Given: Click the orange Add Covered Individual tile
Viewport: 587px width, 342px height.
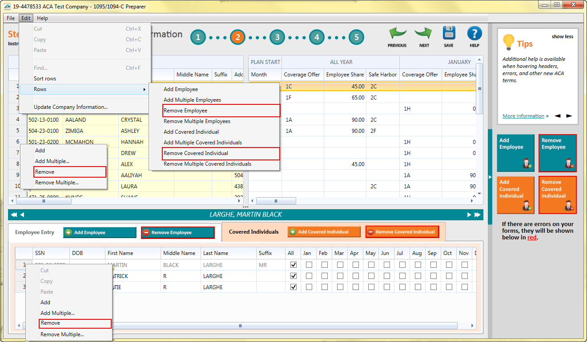Looking at the screenshot, I should coord(515,195).
